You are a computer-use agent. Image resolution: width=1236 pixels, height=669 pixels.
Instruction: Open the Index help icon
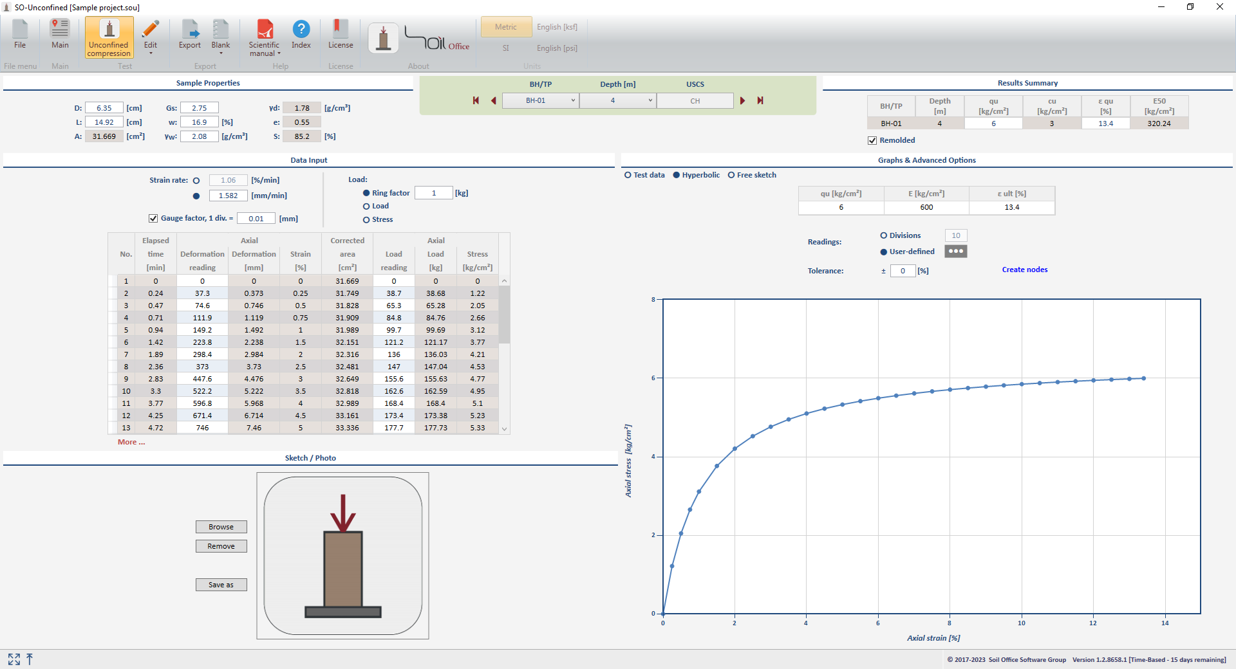(301, 34)
